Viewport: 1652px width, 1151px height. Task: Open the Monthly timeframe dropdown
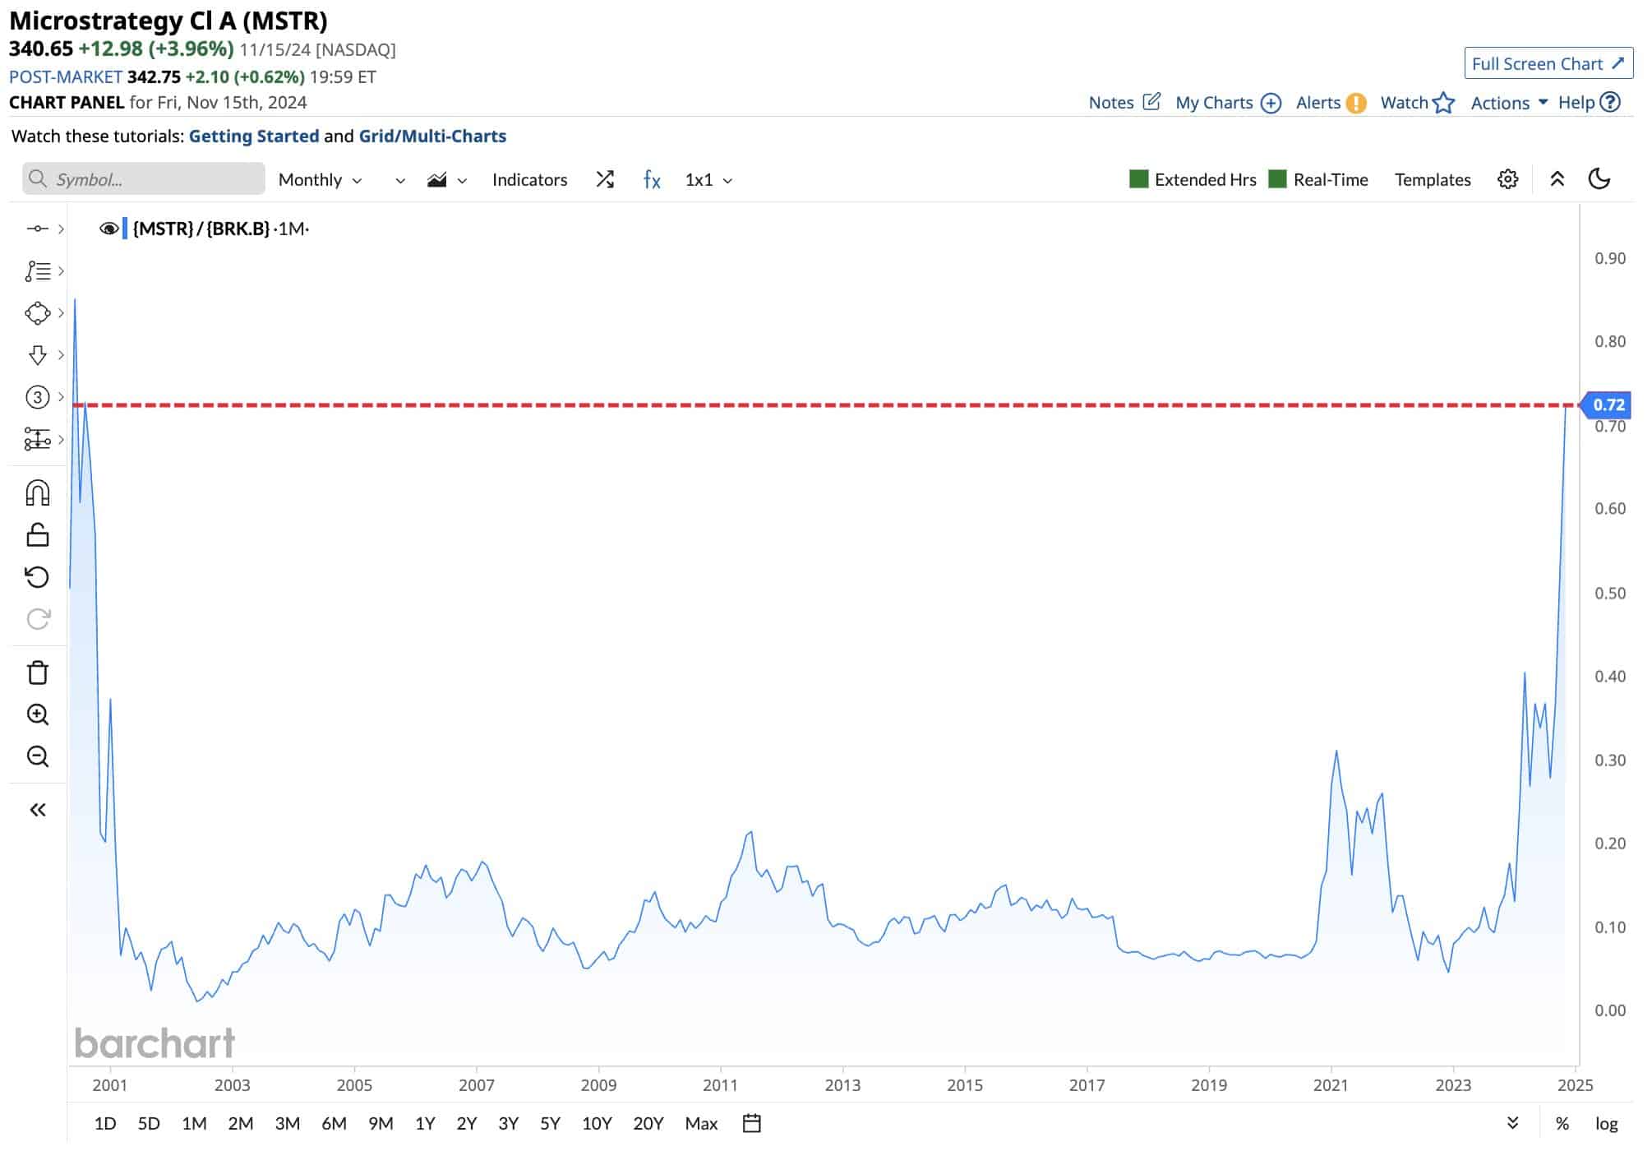(x=320, y=179)
